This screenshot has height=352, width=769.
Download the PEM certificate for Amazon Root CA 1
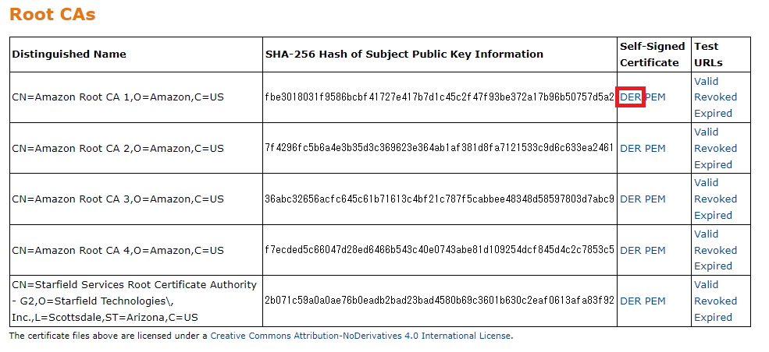click(655, 97)
